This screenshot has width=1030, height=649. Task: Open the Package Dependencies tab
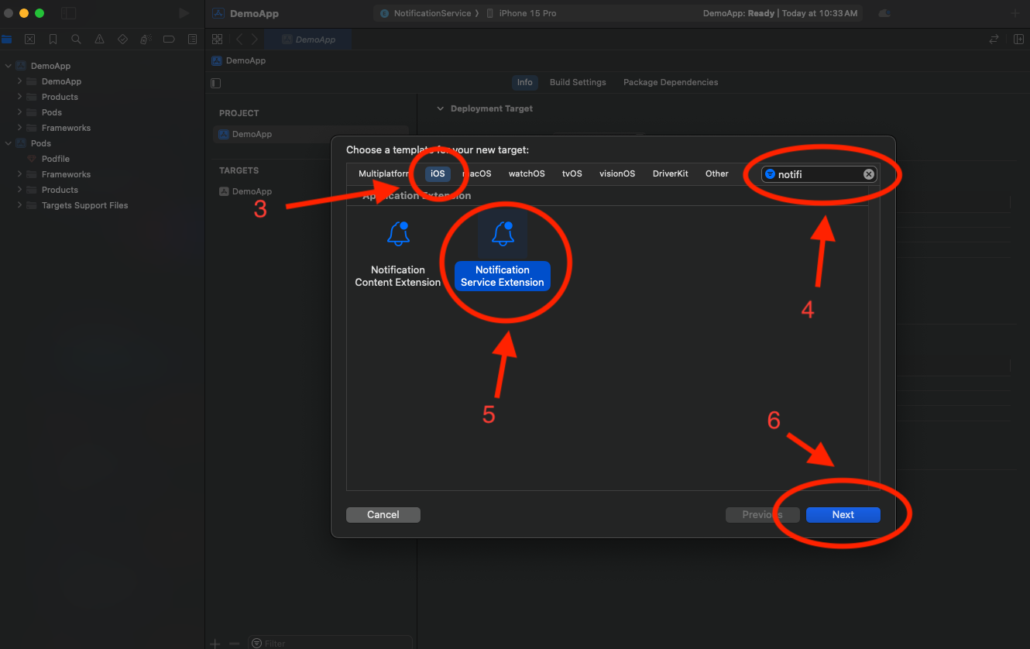671,82
